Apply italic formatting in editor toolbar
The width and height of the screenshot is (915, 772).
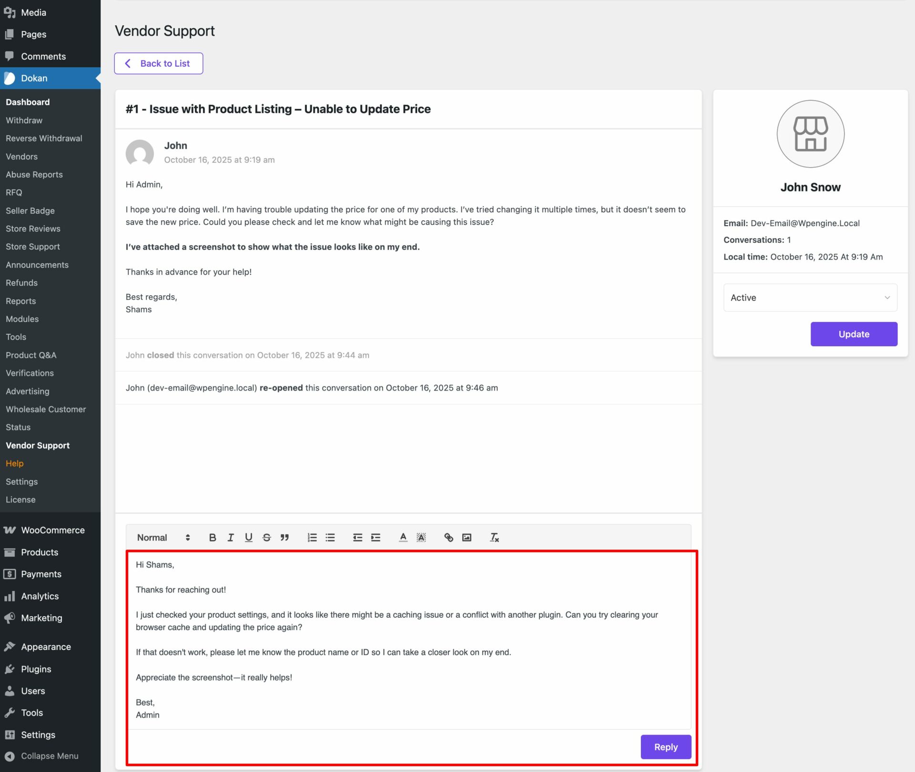(x=231, y=537)
